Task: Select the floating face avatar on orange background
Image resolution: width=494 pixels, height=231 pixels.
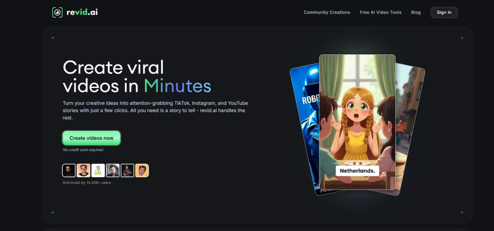Action: click(x=142, y=170)
